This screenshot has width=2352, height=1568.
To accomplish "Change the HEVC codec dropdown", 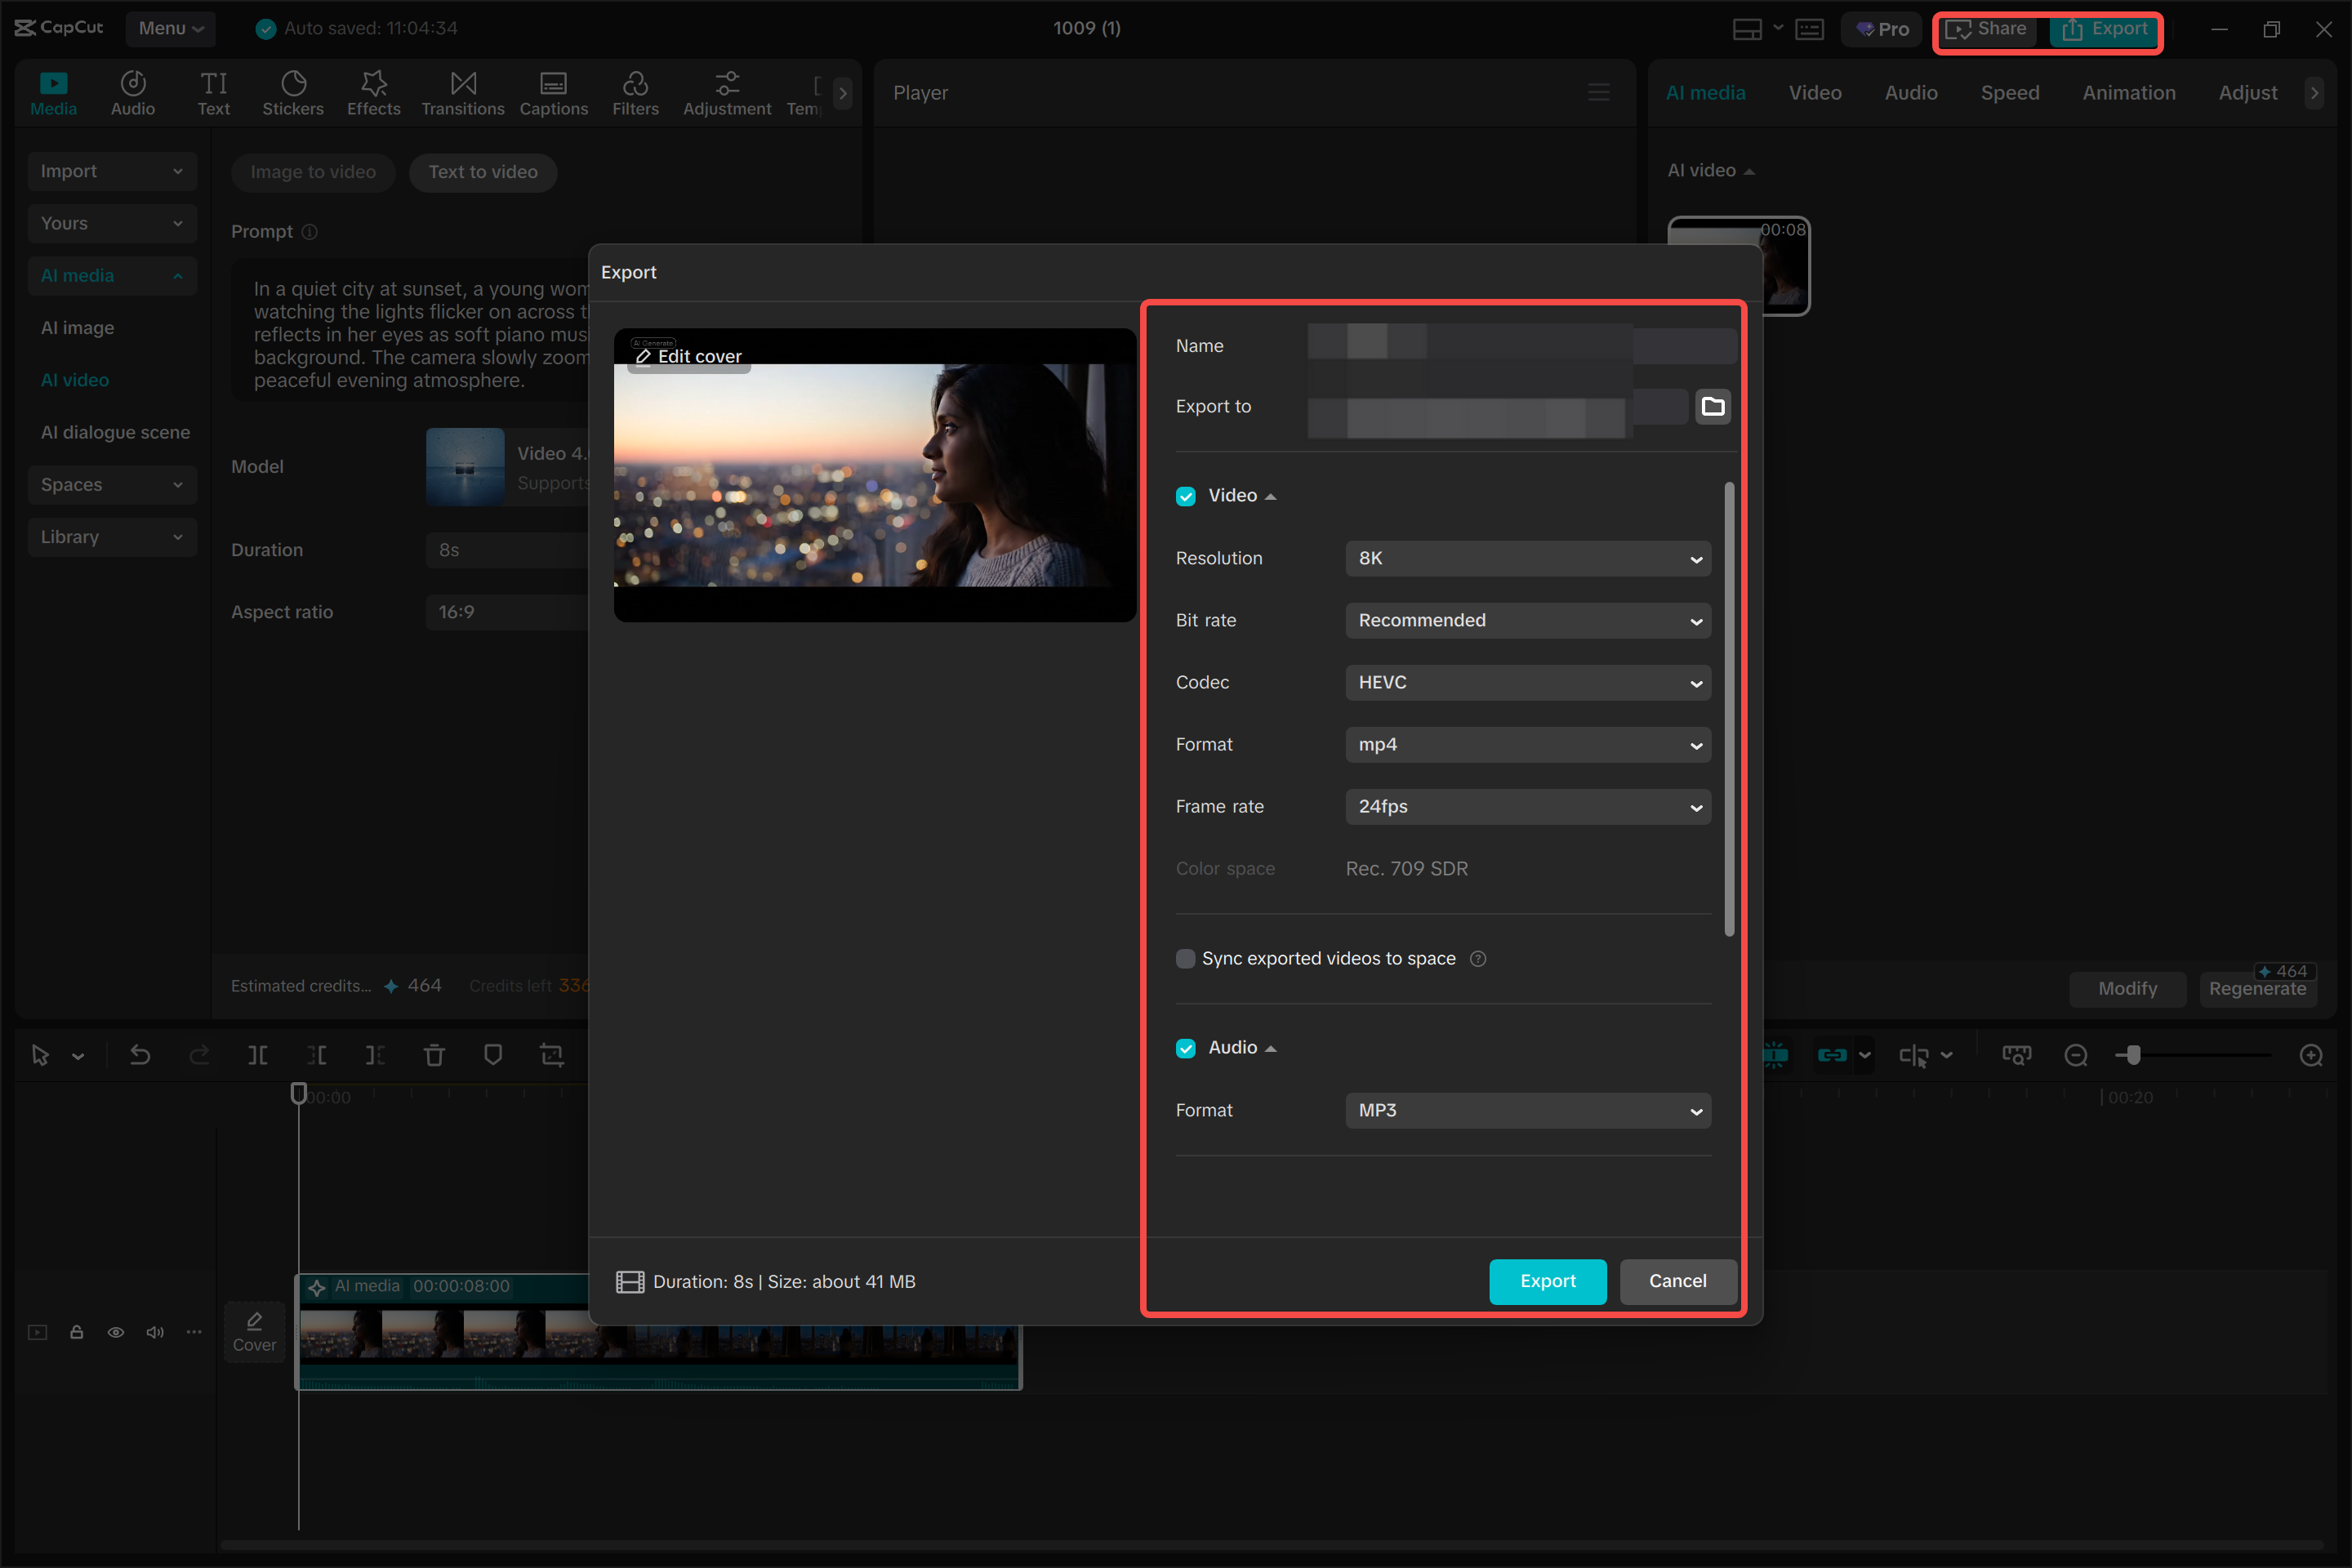I will [x=1526, y=682].
